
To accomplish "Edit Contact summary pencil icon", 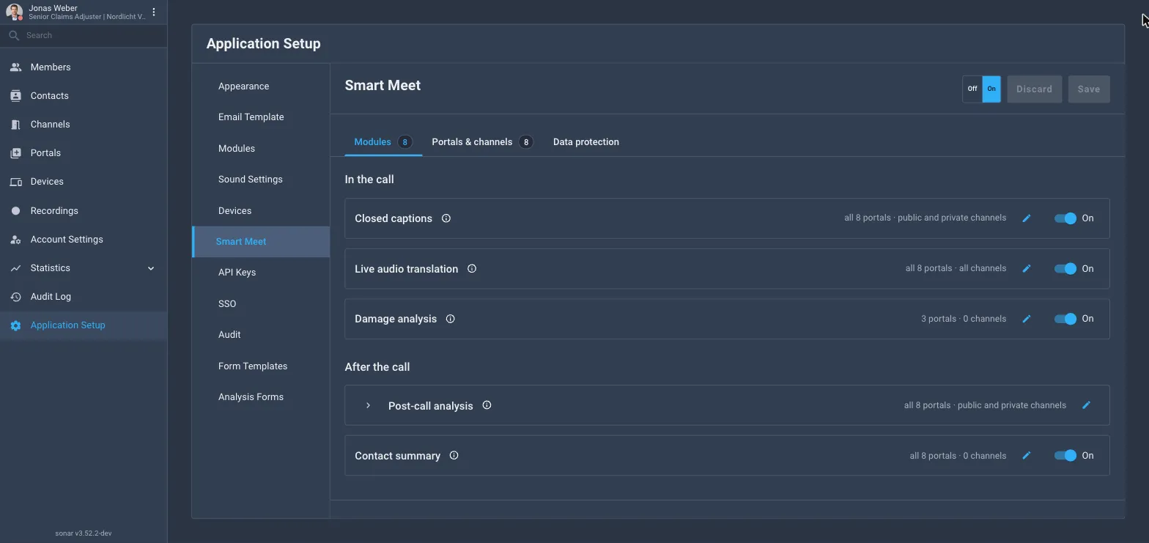I will pos(1027,456).
